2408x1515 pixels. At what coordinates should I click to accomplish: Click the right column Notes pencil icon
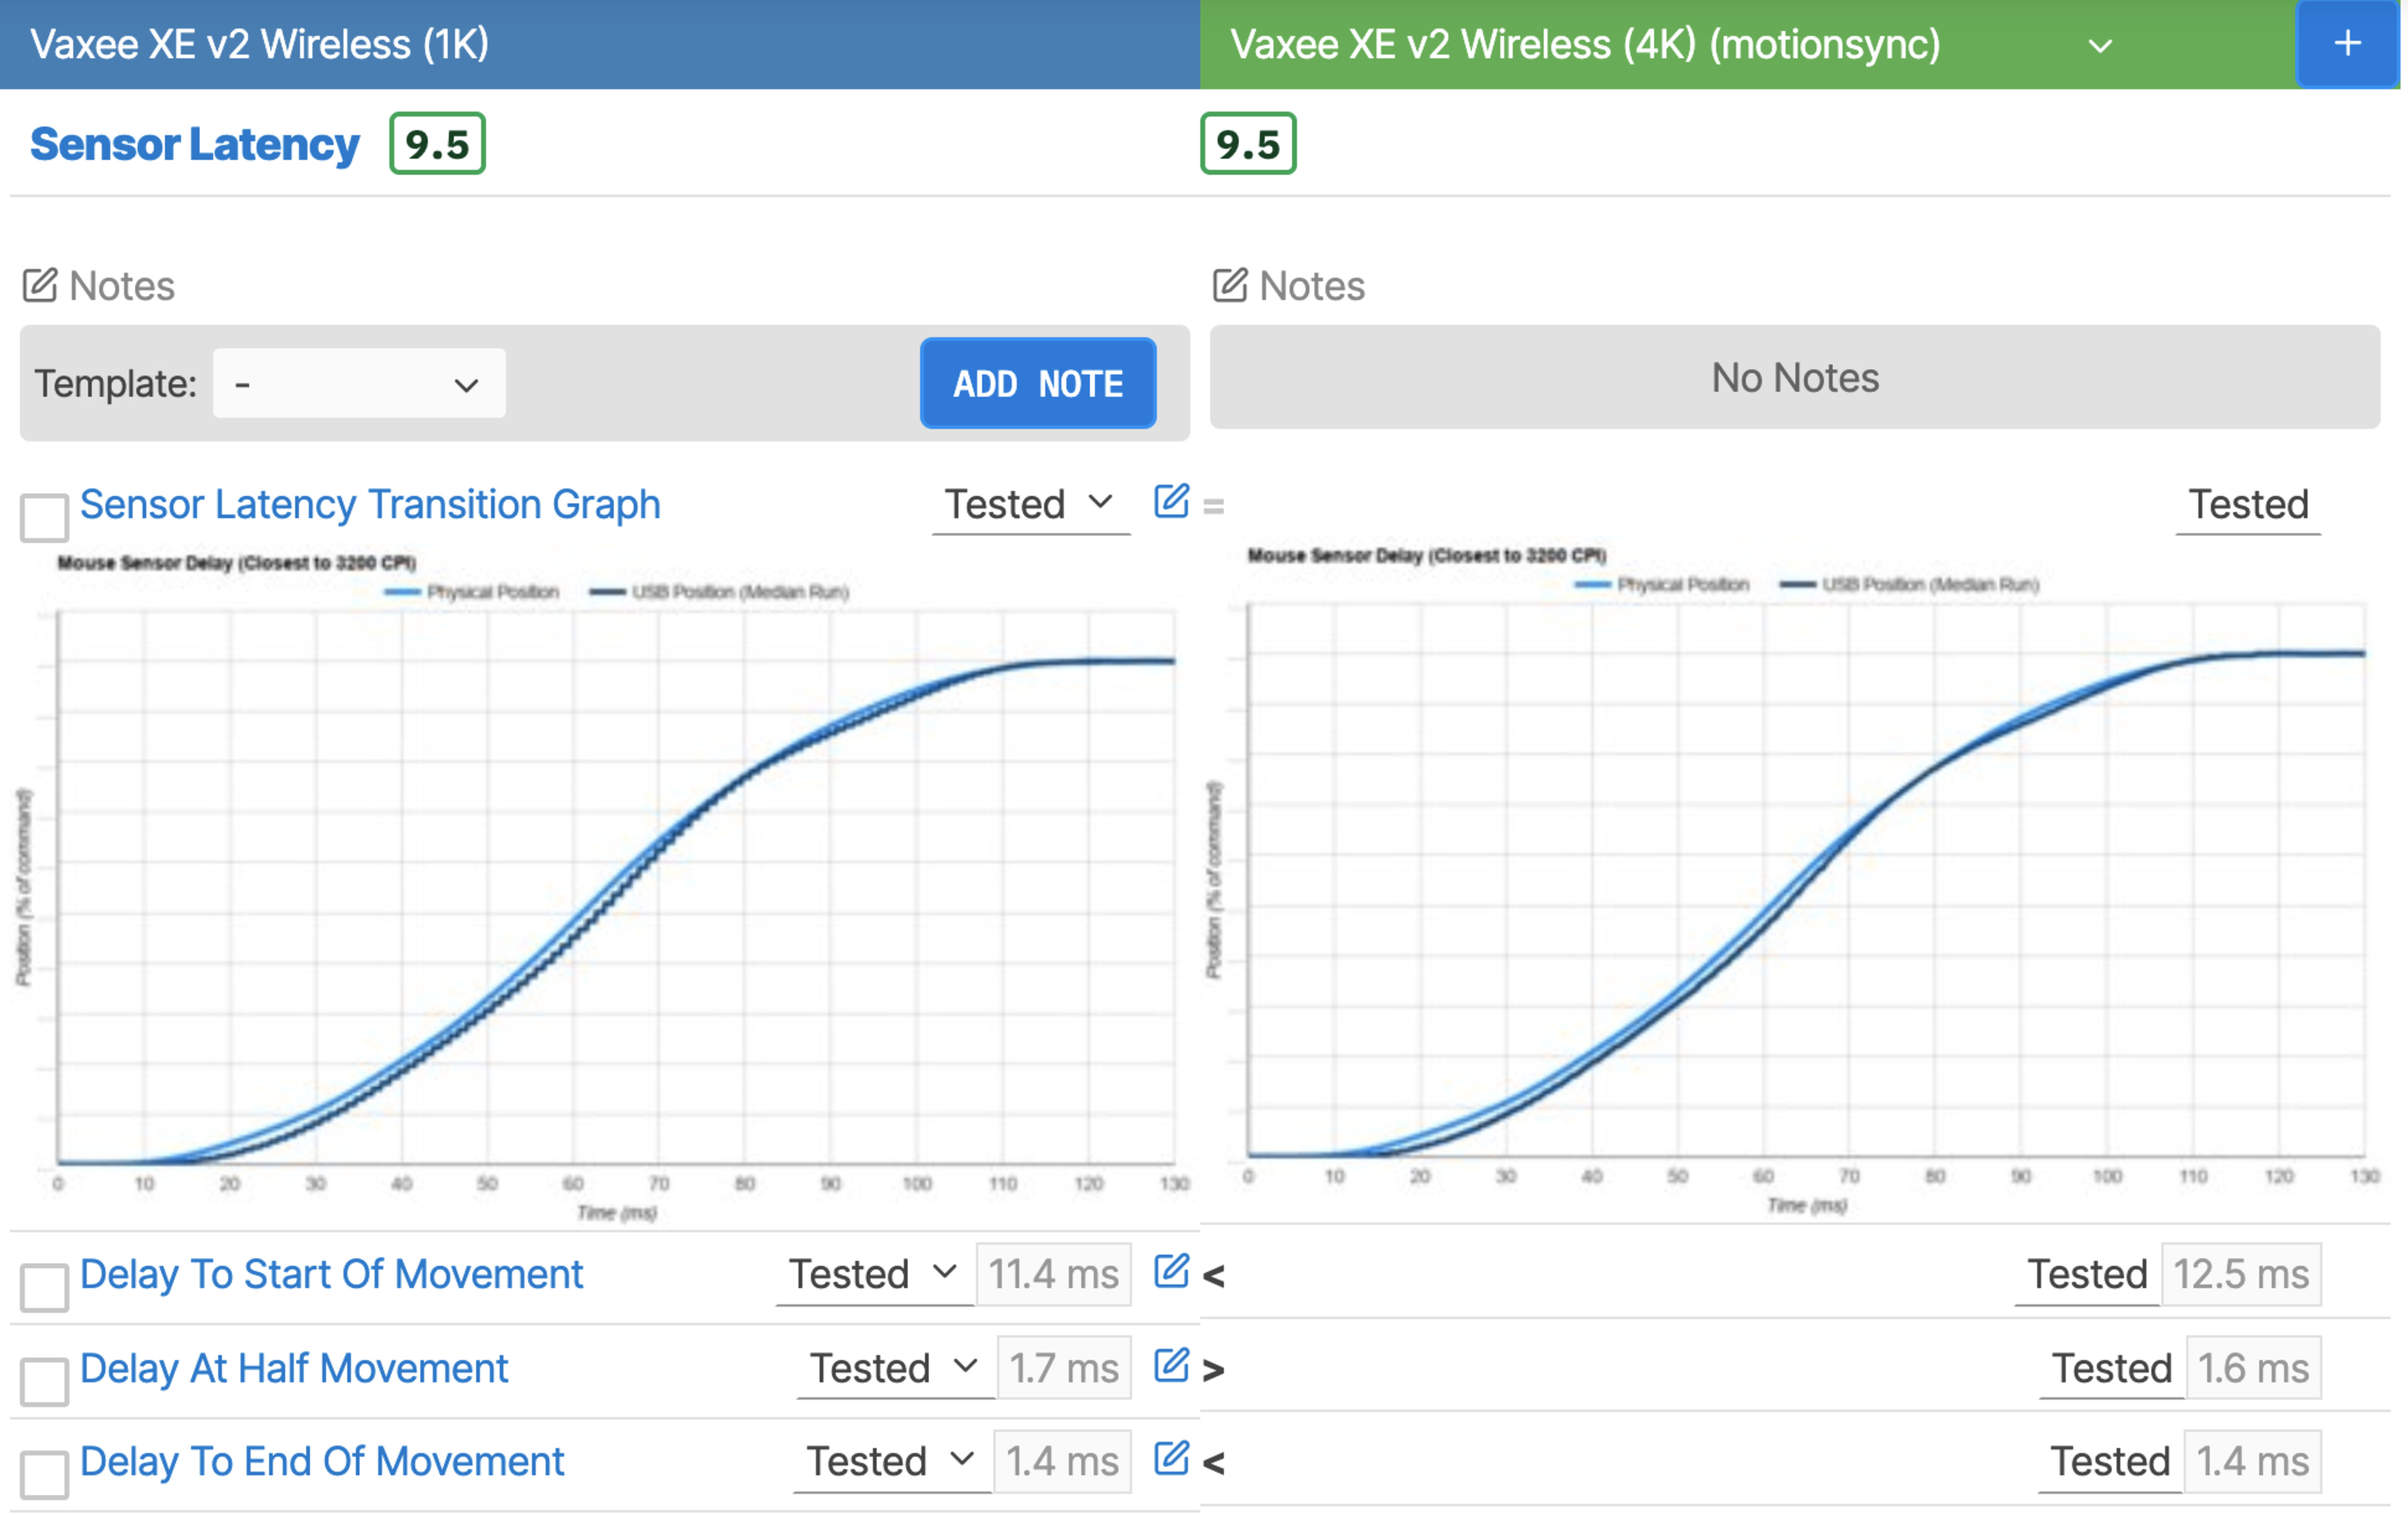tap(1229, 286)
